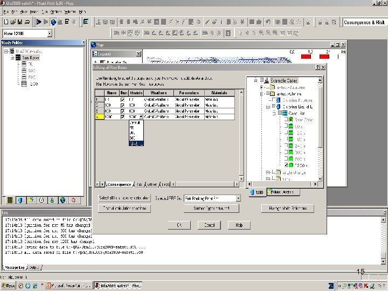Toggle Run checkbox for row 1200

point(122,117)
